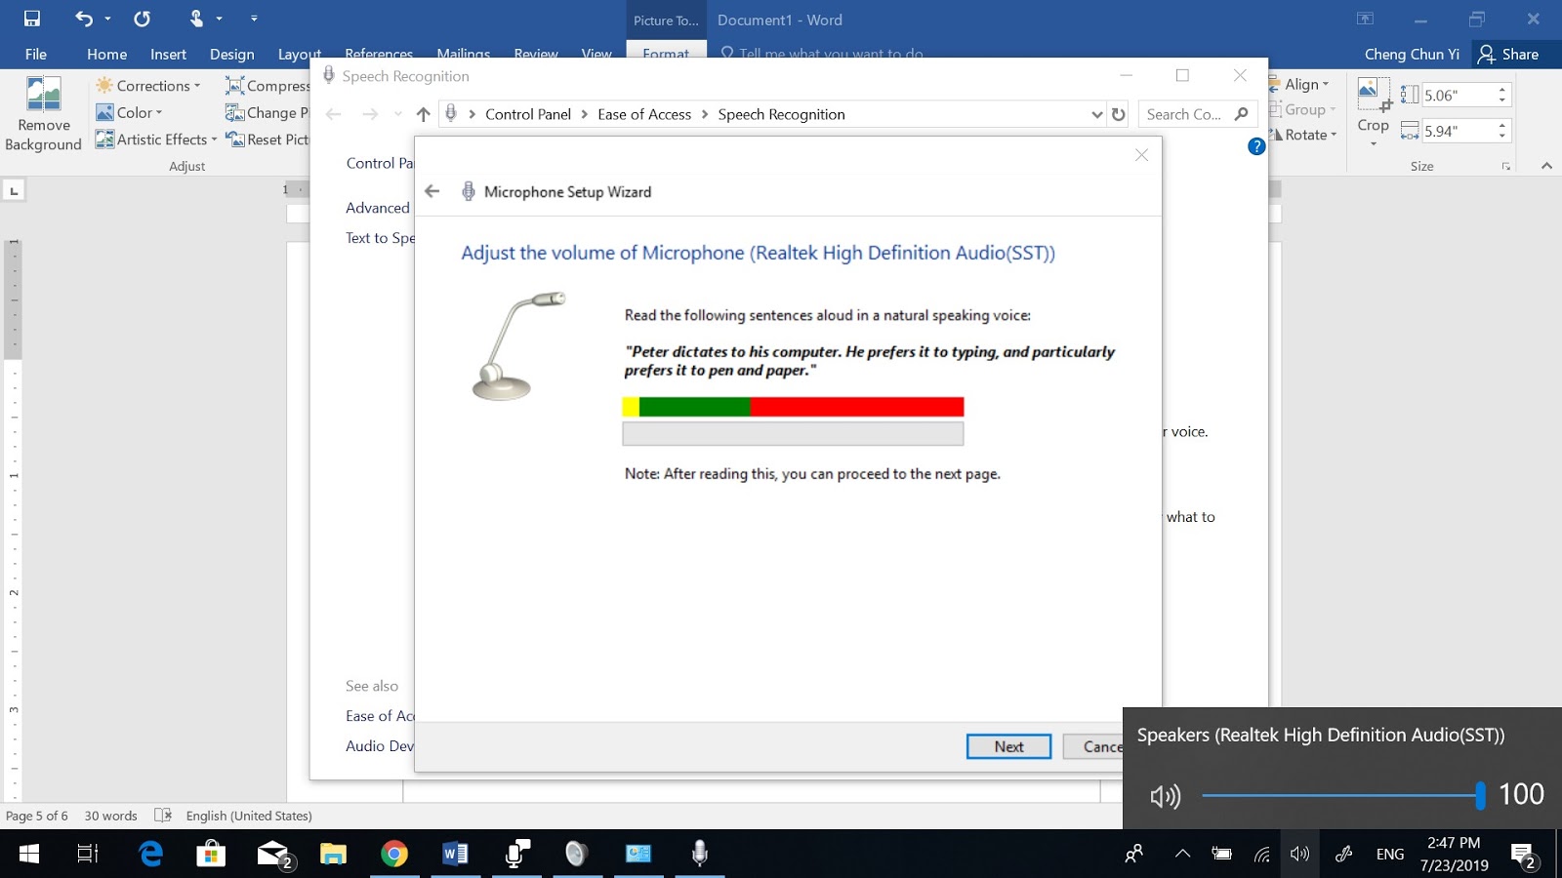1562x878 pixels.
Task: Show hidden system tray icons
Action: (1182, 854)
